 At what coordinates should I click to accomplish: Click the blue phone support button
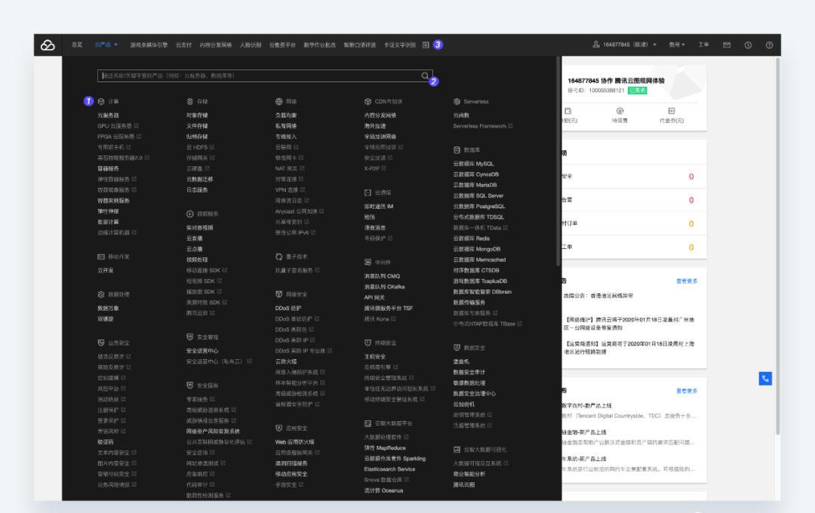click(x=765, y=379)
